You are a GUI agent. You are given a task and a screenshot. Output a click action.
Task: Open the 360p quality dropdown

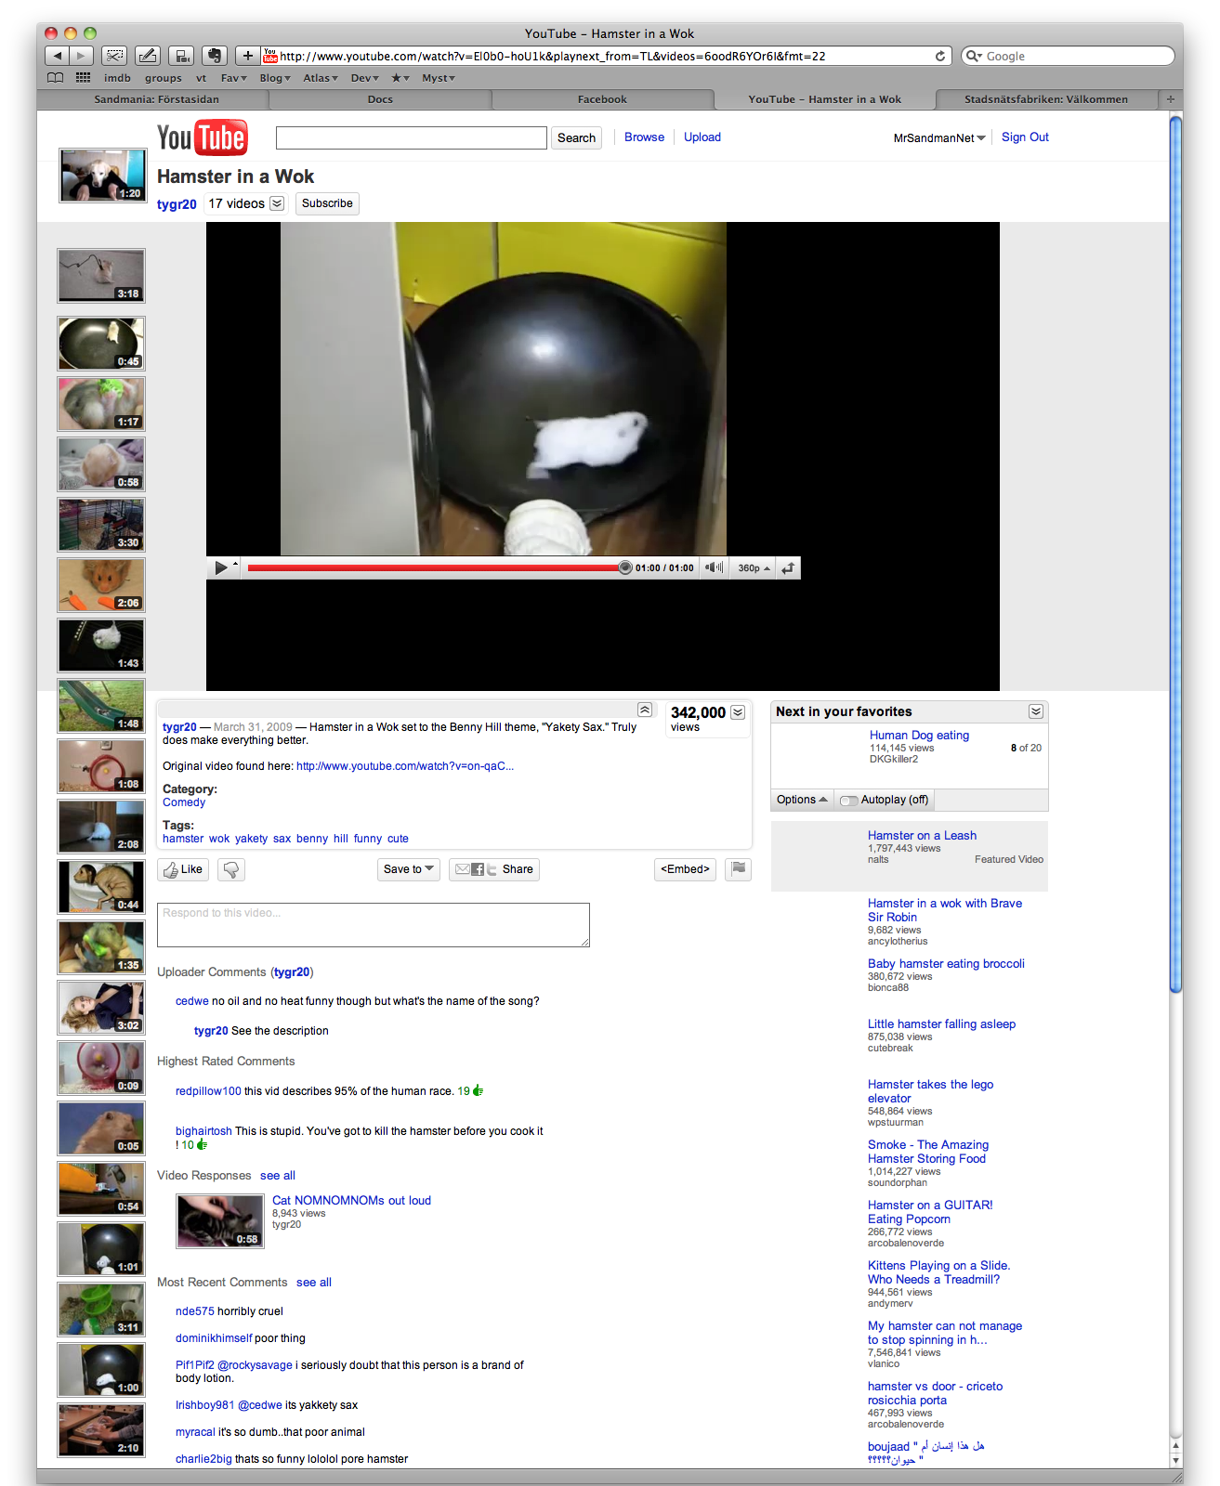tap(754, 568)
